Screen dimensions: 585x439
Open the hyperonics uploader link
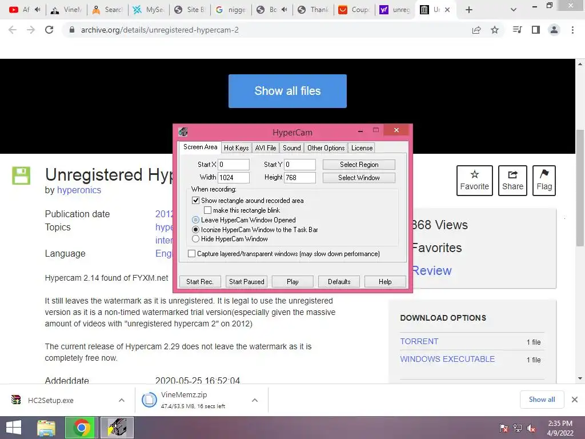pos(79,190)
